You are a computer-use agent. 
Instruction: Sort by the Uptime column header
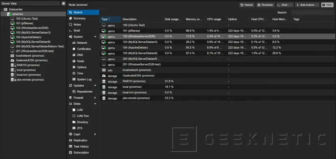pyautogui.click(x=238, y=19)
